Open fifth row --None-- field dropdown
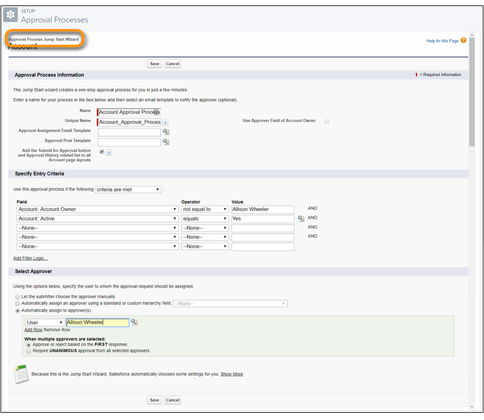 (97, 246)
